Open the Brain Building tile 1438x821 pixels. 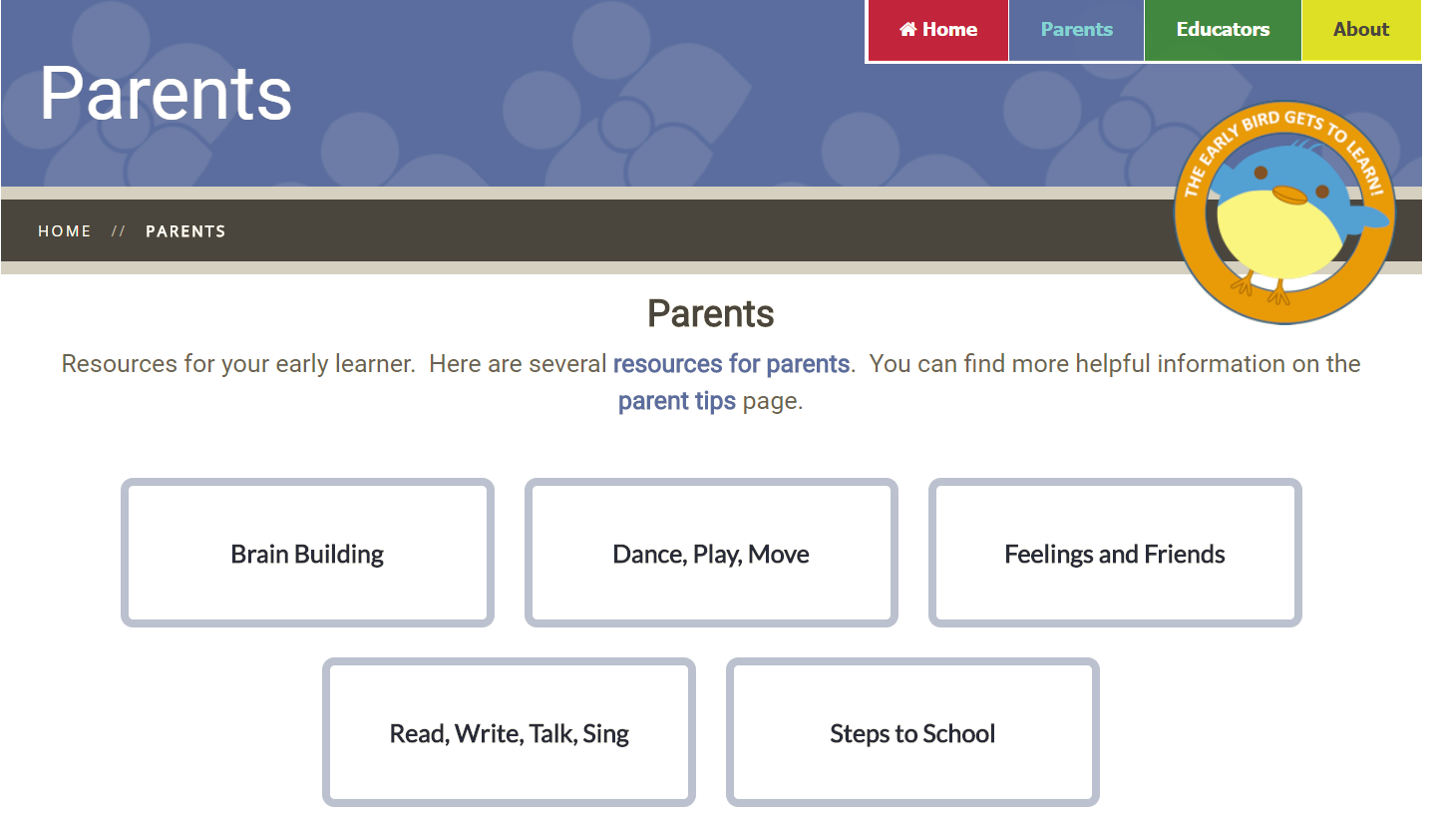(x=307, y=553)
